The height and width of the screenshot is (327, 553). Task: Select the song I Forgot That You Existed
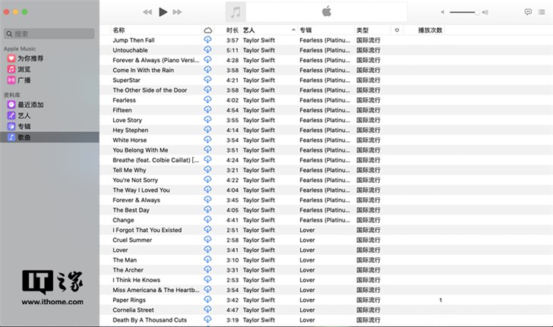[147, 230]
